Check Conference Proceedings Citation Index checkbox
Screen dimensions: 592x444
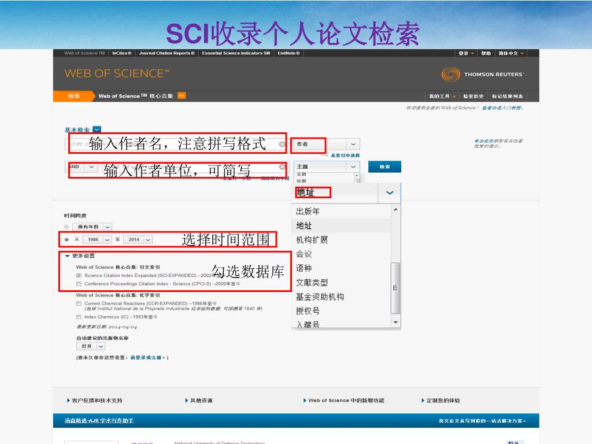pyautogui.click(x=79, y=284)
